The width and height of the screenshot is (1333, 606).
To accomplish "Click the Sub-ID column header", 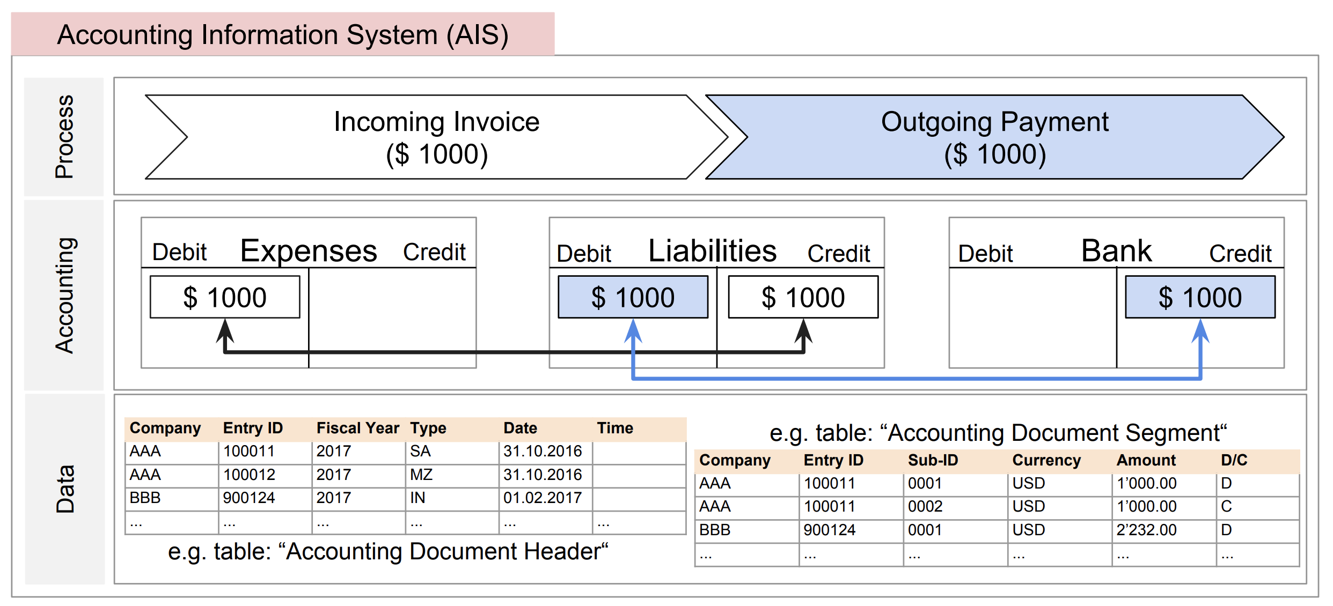I will tap(933, 460).
